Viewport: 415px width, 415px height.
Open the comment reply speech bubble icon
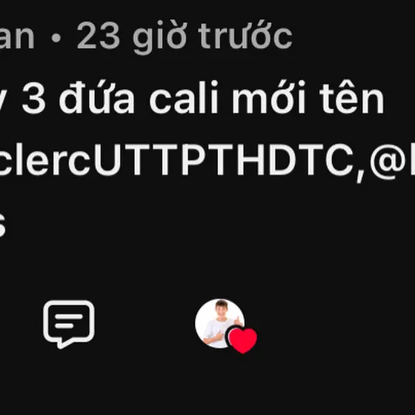tap(69, 325)
